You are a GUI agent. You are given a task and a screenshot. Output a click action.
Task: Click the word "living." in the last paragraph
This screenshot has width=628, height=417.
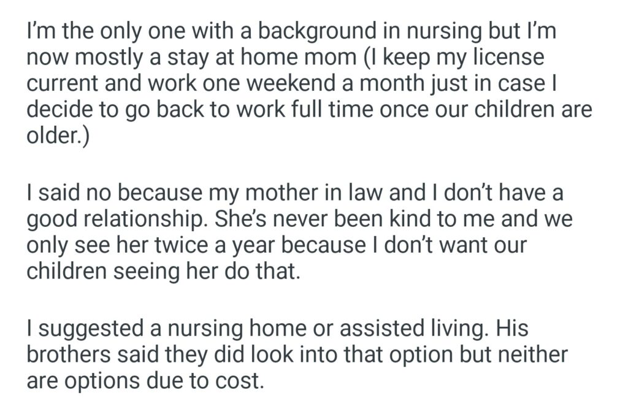click(x=453, y=331)
